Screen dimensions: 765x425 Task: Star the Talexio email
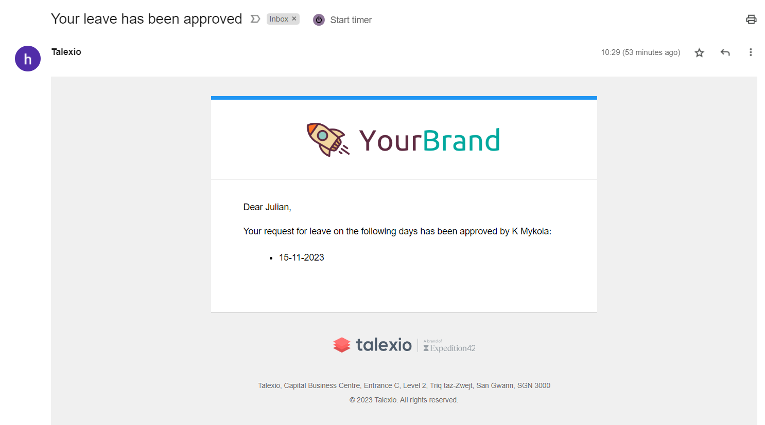tap(699, 52)
